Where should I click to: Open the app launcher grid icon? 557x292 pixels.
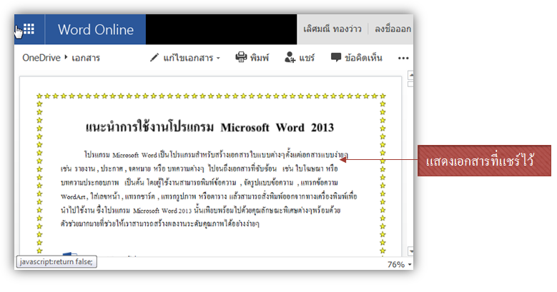point(29,29)
